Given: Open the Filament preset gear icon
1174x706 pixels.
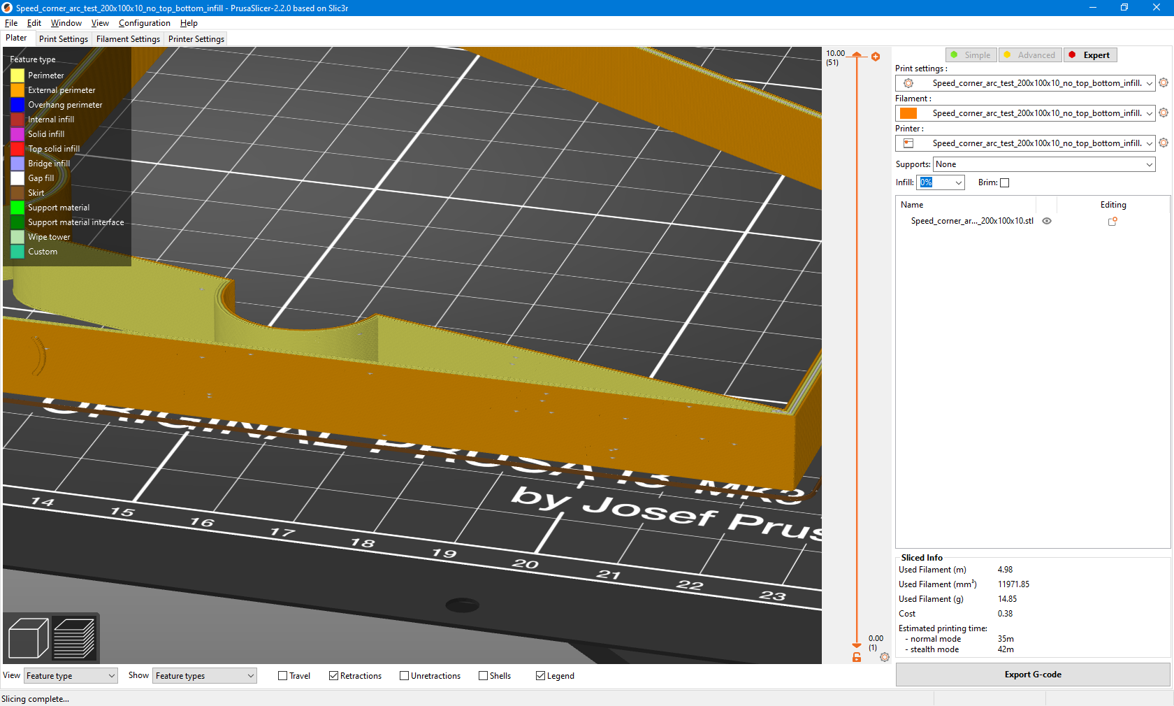Looking at the screenshot, I should click(x=1164, y=113).
